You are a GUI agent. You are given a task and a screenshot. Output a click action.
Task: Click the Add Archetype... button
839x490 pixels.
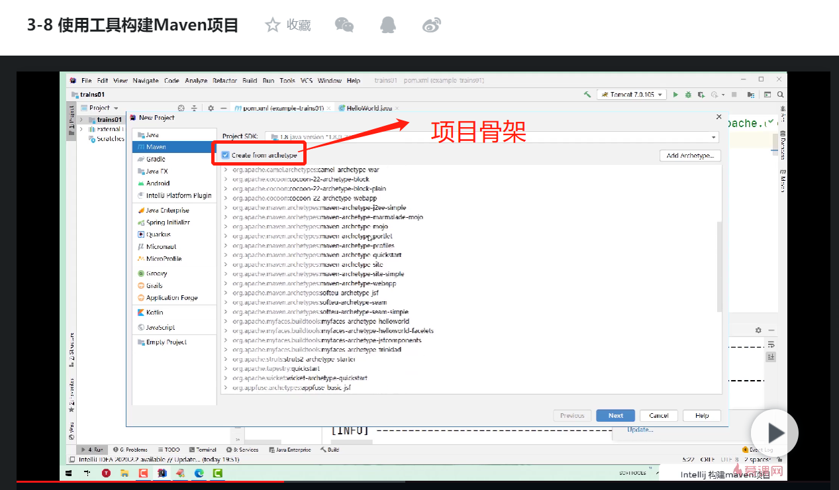pos(690,156)
